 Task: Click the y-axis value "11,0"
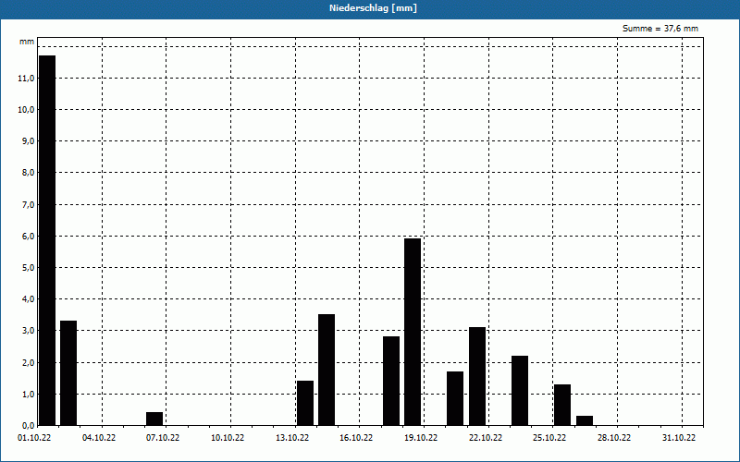point(27,79)
